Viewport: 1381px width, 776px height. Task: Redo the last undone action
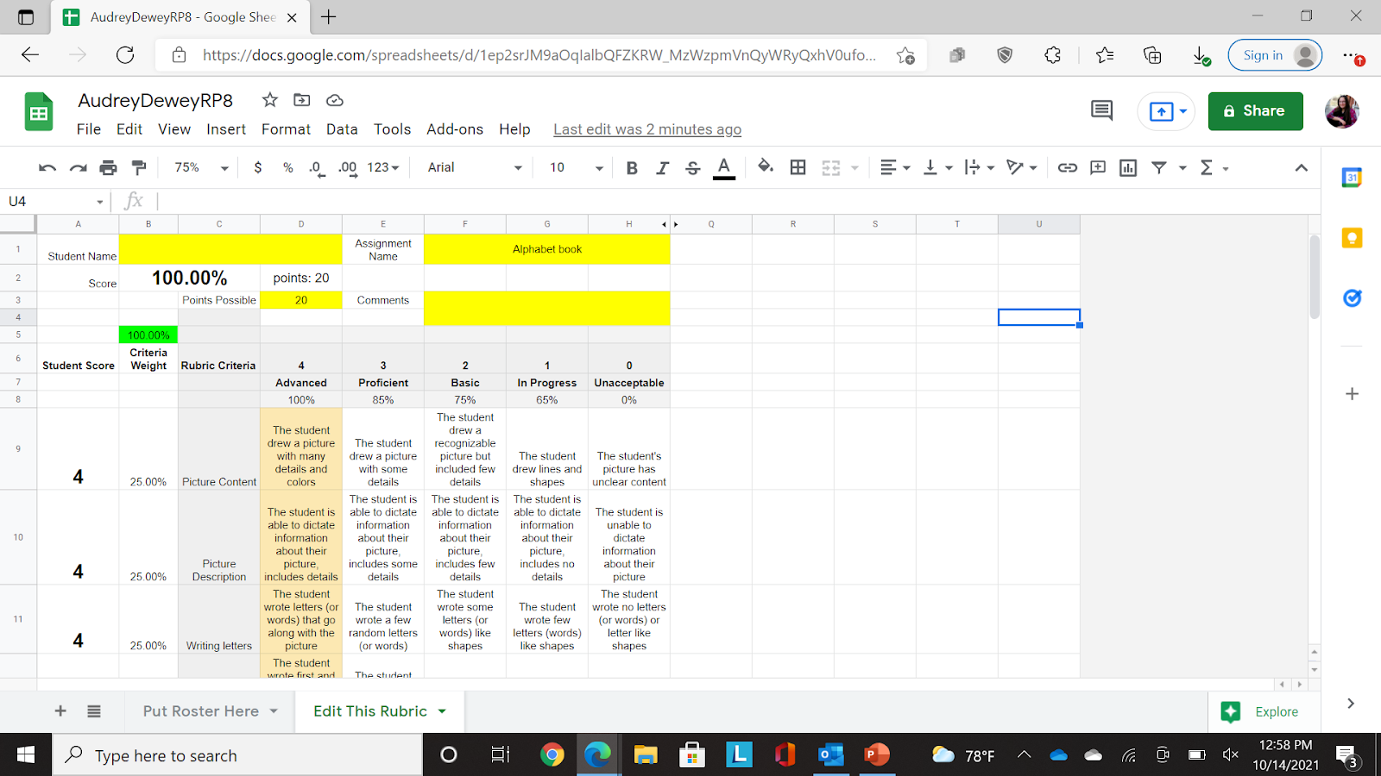coord(78,167)
